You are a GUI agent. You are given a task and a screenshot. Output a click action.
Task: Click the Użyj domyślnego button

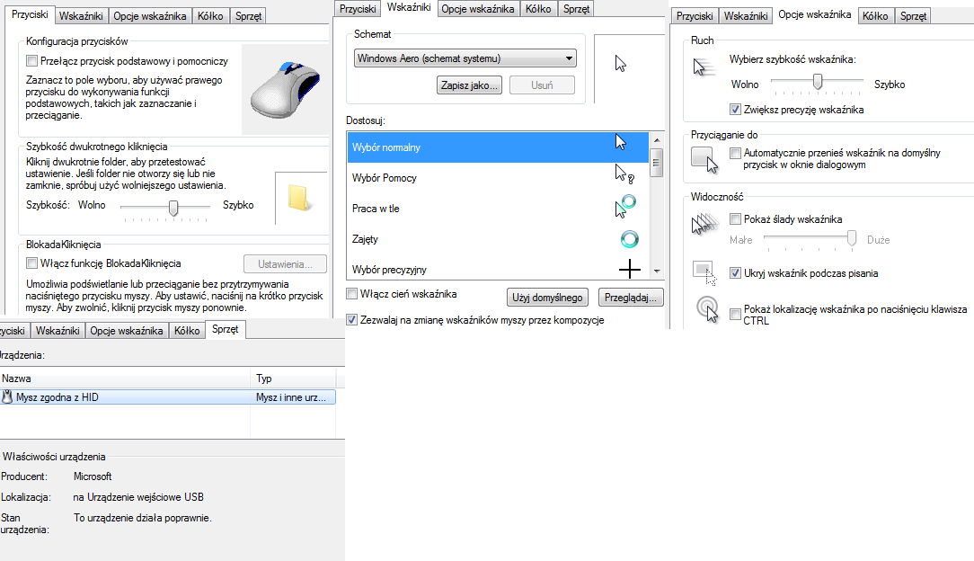click(547, 298)
